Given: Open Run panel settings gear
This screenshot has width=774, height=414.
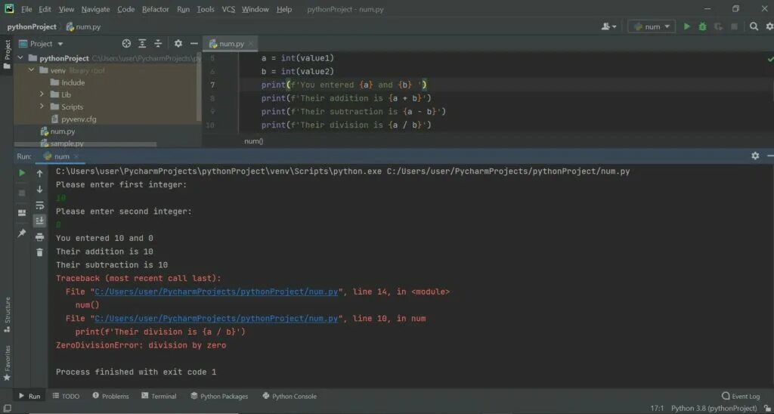Looking at the screenshot, I should coord(755,156).
